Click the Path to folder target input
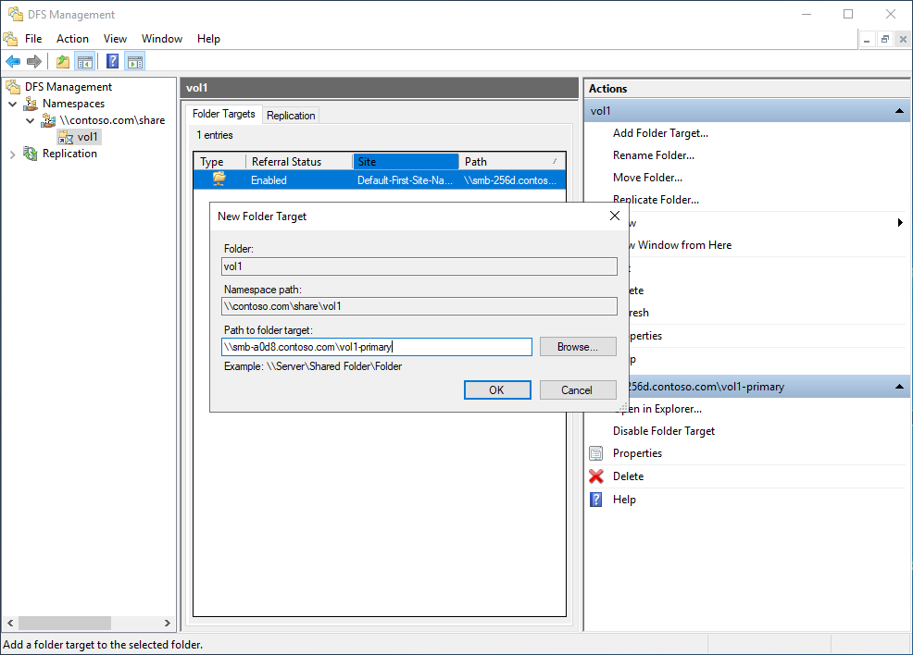Viewport: 913px width, 655px height. 377,347
